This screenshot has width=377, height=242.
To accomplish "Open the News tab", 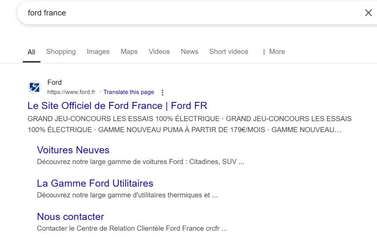I will pyautogui.click(x=190, y=52).
